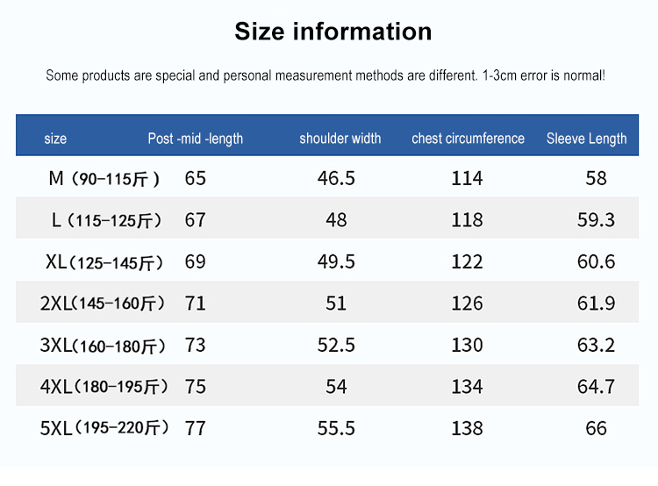Click shoulder width value 46.5
Screen dimensions: 658x486
[x=336, y=179]
